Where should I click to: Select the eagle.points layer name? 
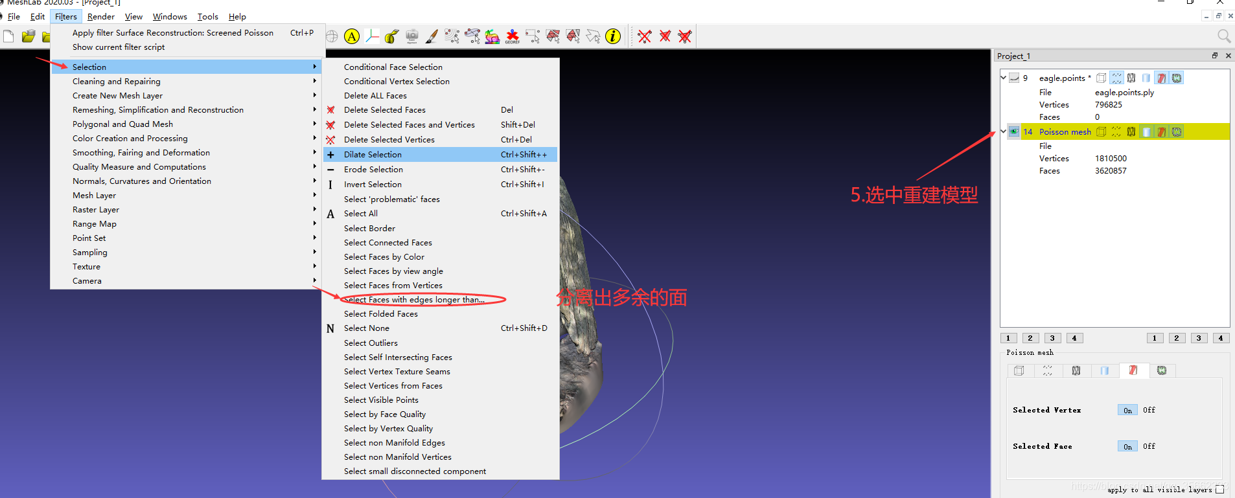(x=1065, y=78)
